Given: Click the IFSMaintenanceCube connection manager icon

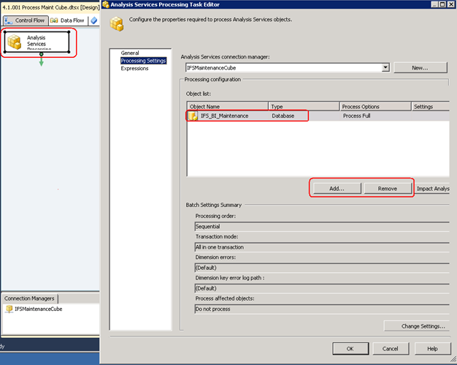Looking at the screenshot, I should coord(9,309).
